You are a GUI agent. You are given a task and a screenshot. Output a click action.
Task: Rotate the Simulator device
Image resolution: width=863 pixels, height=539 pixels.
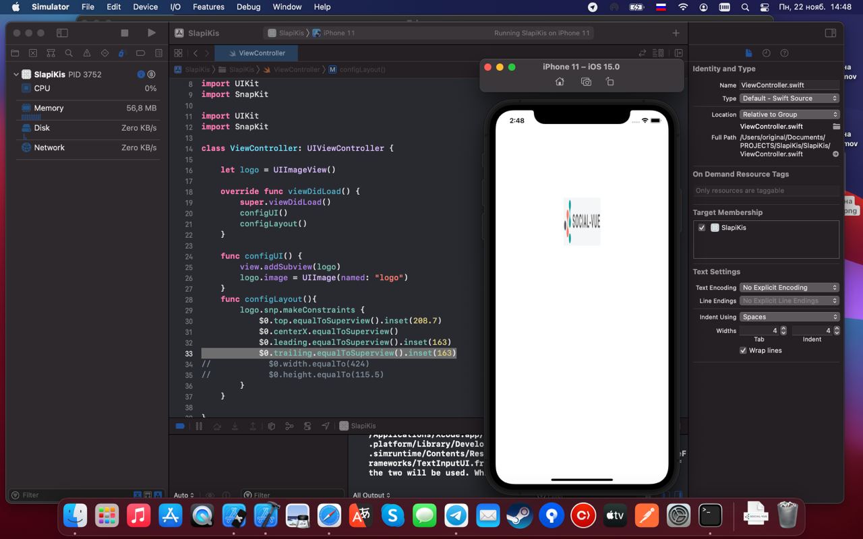click(610, 82)
